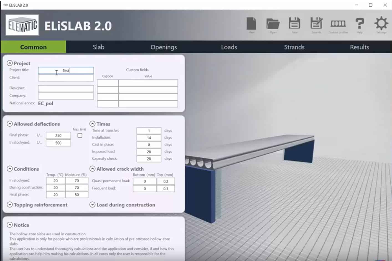Expand the Topping reinforcement section
Viewport: 392px width, 261px height.
10,205
